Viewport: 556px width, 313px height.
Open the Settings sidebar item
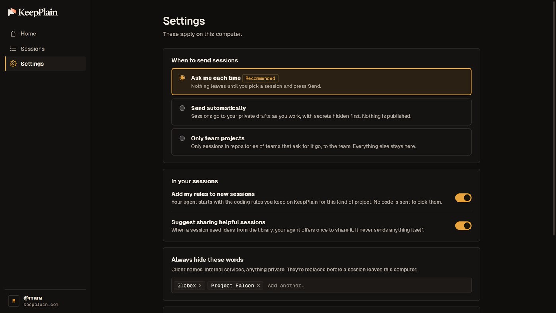45,64
